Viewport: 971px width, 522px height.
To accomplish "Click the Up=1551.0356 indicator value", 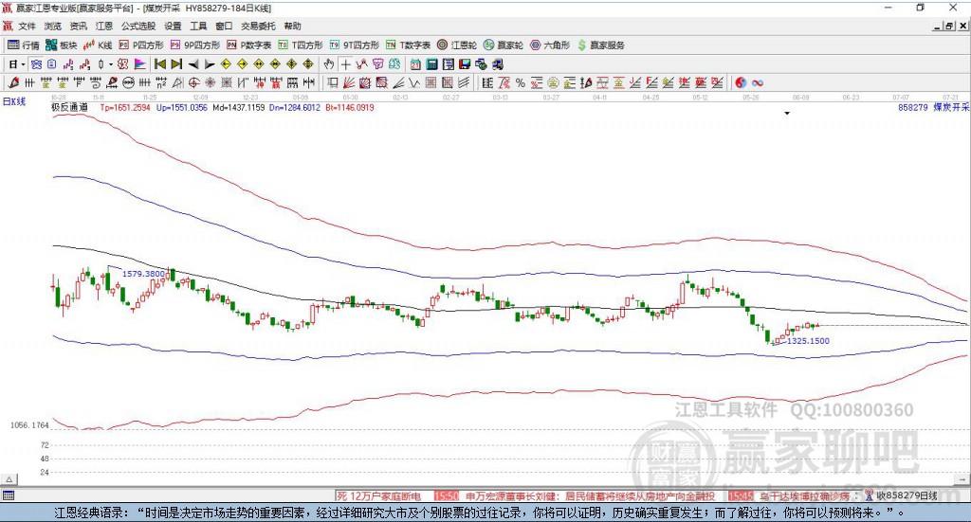I will click(181, 108).
